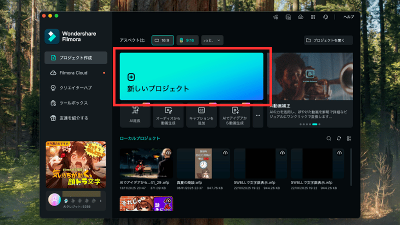The image size is (400, 225).
Task: Refresh the local projects list
Action: [x=339, y=138]
